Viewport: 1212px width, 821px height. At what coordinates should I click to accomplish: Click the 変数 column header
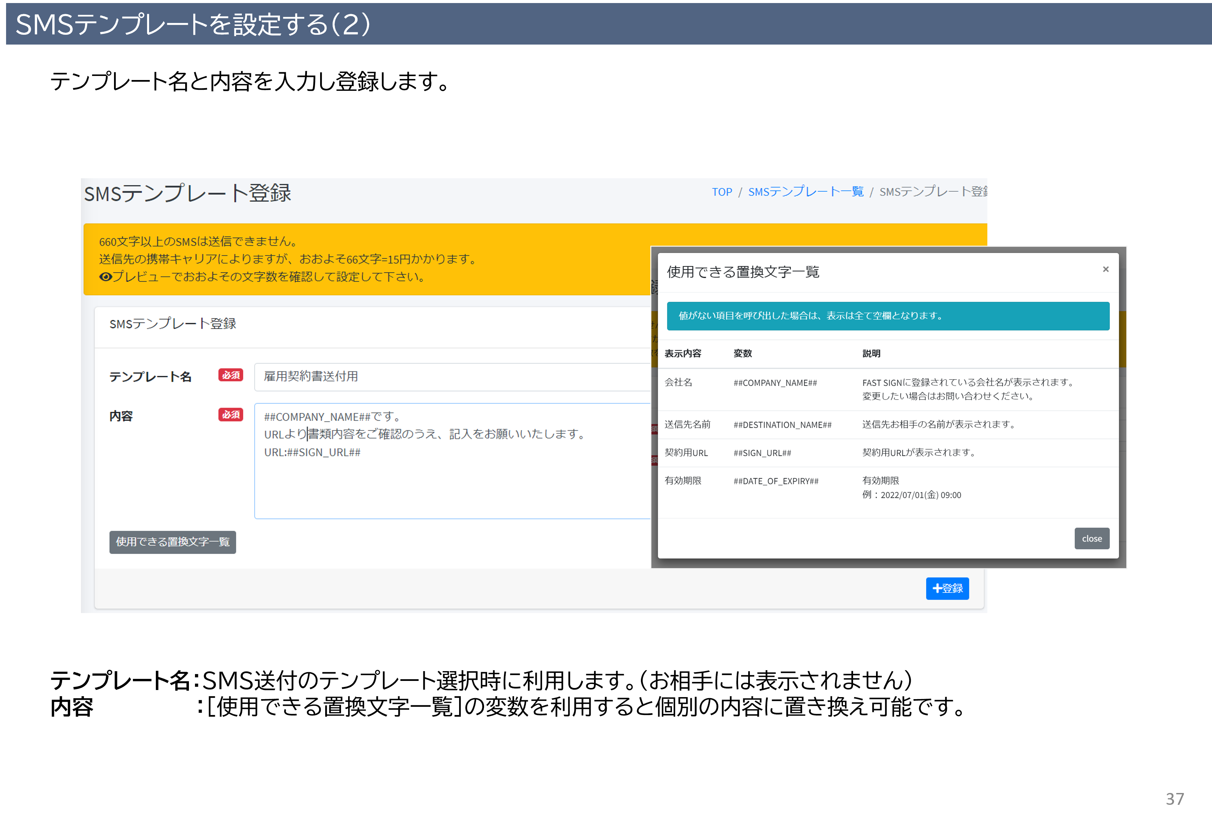742,353
